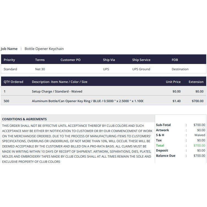Image resolution: width=207 pixels, height=207 pixels.
Task: Click the Priority column header
Action: [x=9, y=60]
